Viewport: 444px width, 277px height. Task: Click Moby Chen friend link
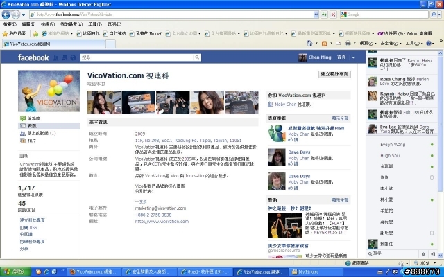pyautogui.click(x=285, y=105)
